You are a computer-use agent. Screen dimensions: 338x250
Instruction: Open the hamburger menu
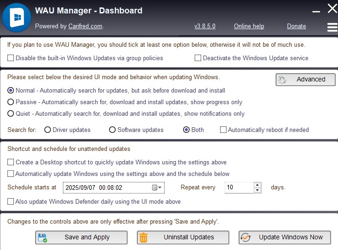(x=332, y=27)
